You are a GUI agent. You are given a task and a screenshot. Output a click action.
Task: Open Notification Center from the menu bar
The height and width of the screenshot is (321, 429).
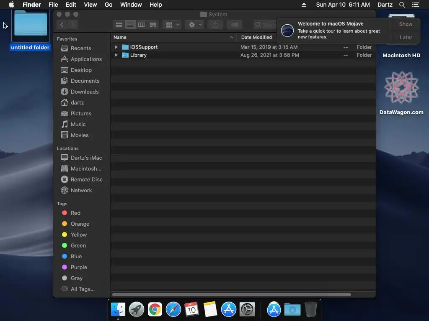(415, 5)
